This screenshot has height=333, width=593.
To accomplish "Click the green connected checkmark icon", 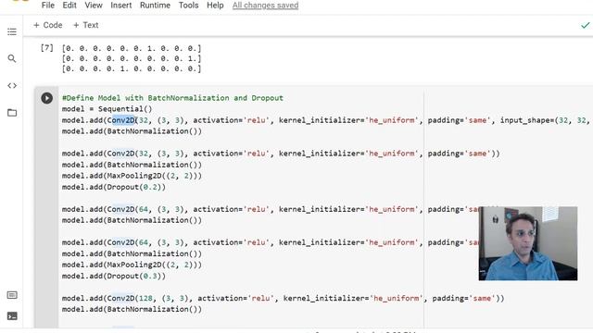I will coord(585,25).
